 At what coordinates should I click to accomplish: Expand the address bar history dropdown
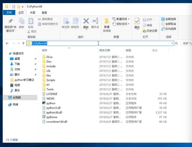click(x=172, y=43)
